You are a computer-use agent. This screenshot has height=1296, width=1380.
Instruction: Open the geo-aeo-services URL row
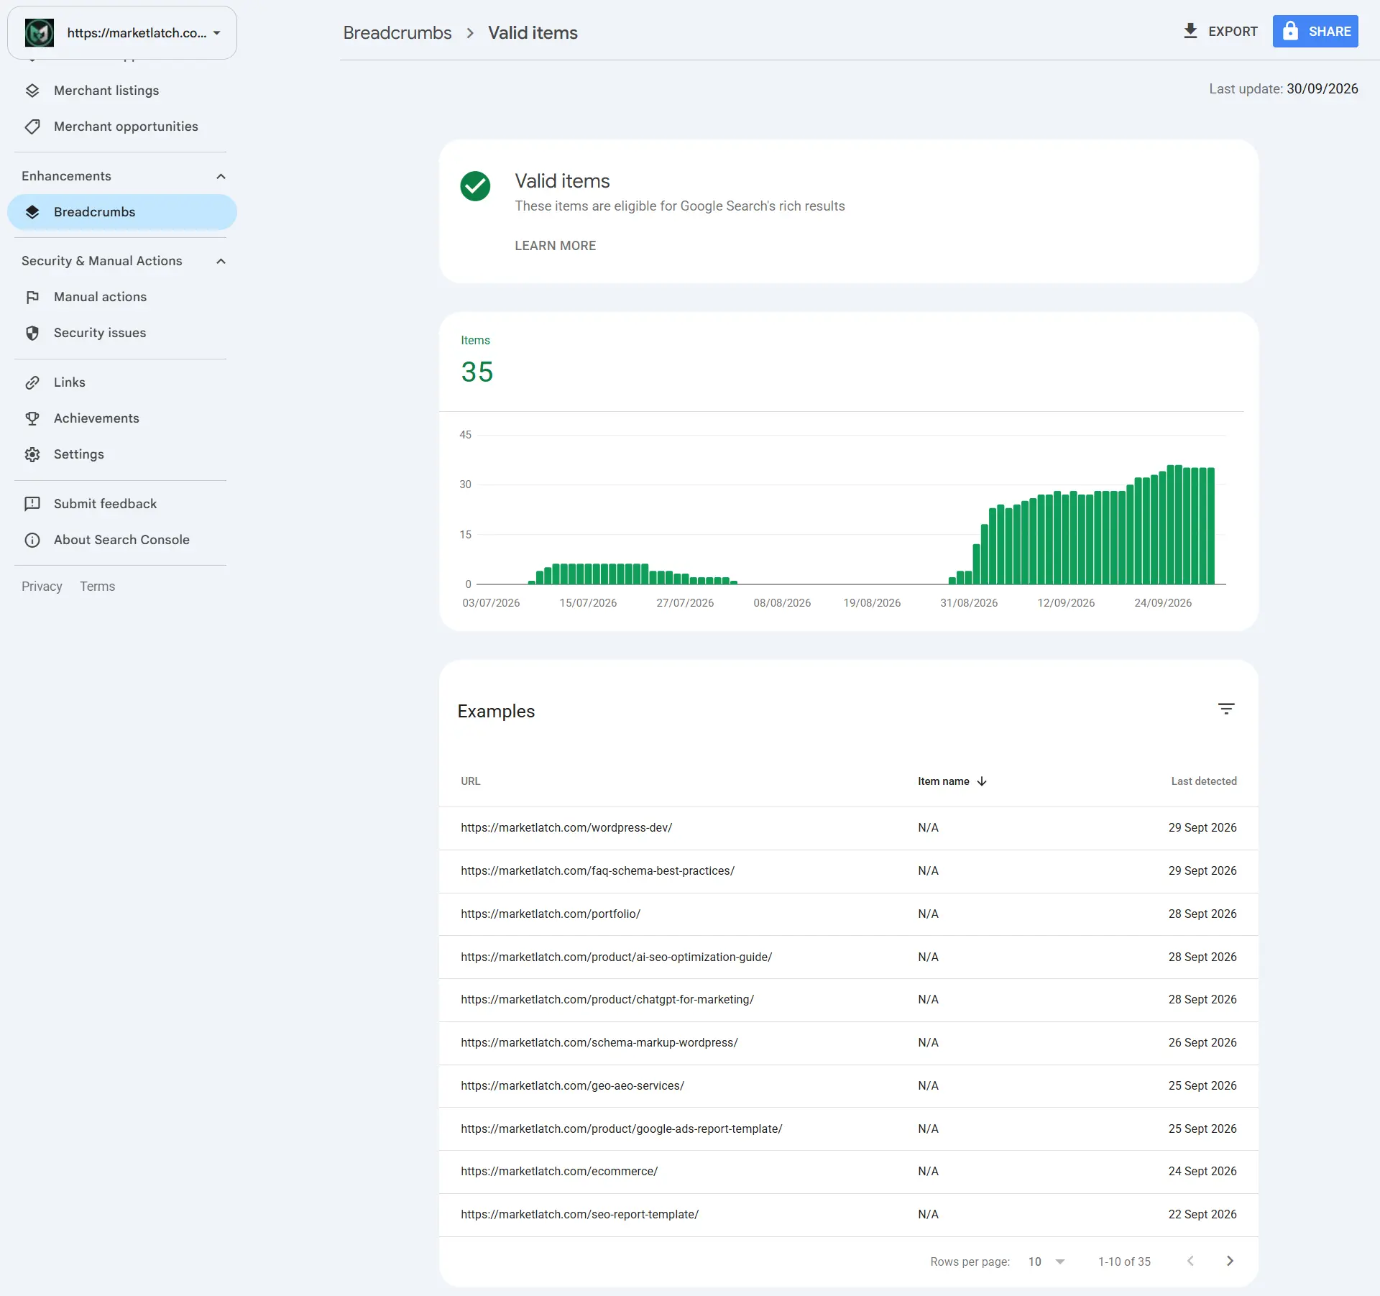[x=848, y=1086]
